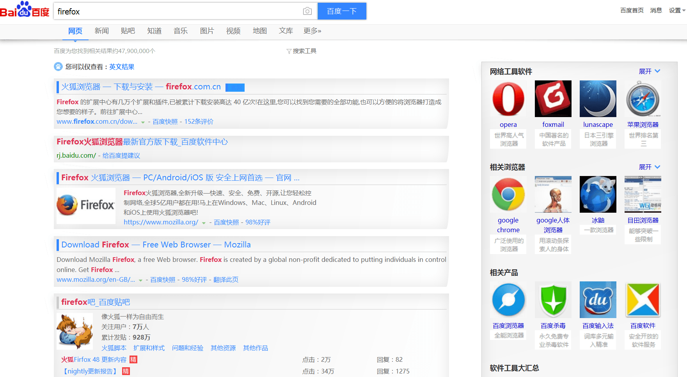The height and width of the screenshot is (377, 687).
Task: Switch to the 视频 tab
Action: tap(233, 31)
